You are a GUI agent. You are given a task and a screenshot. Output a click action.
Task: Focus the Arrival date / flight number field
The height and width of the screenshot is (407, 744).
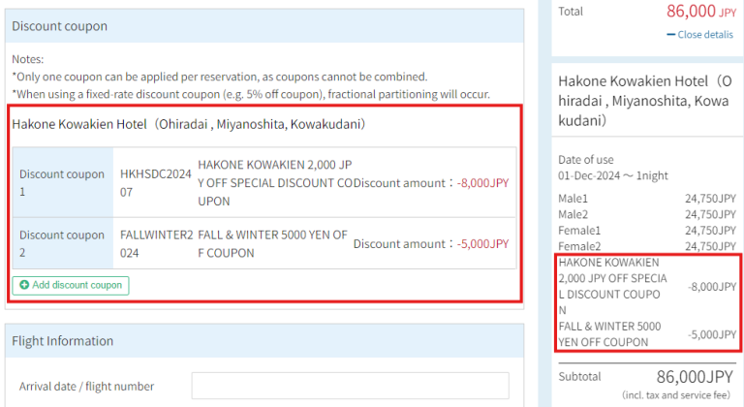[x=350, y=386]
